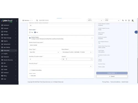Open the Databases sidebar menu
This screenshot has width=138, height=103.
click(x=9, y=57)
